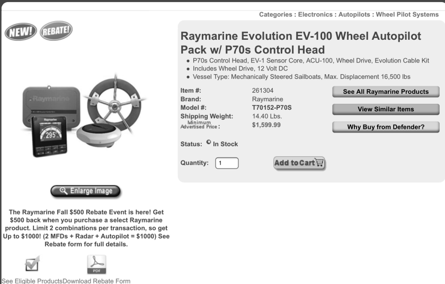The height and width of the screenshot is (284, 445).
Task: Click the View Similar Items button
Action: 386,109
